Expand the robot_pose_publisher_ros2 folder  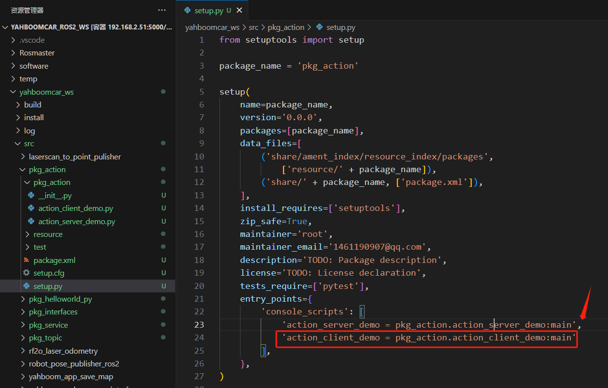coord(87,364)
